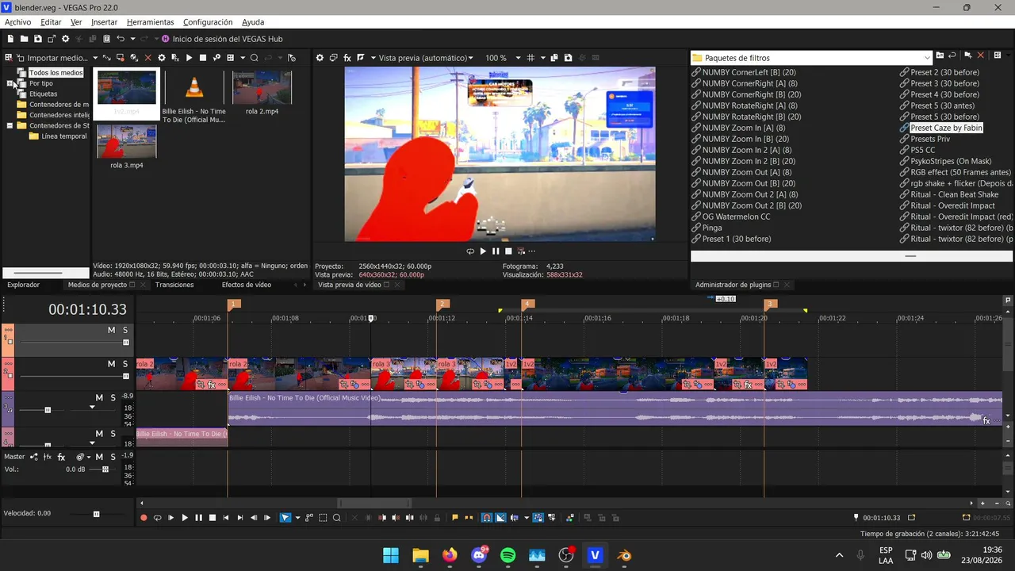Jump to the end of the project

239,518
